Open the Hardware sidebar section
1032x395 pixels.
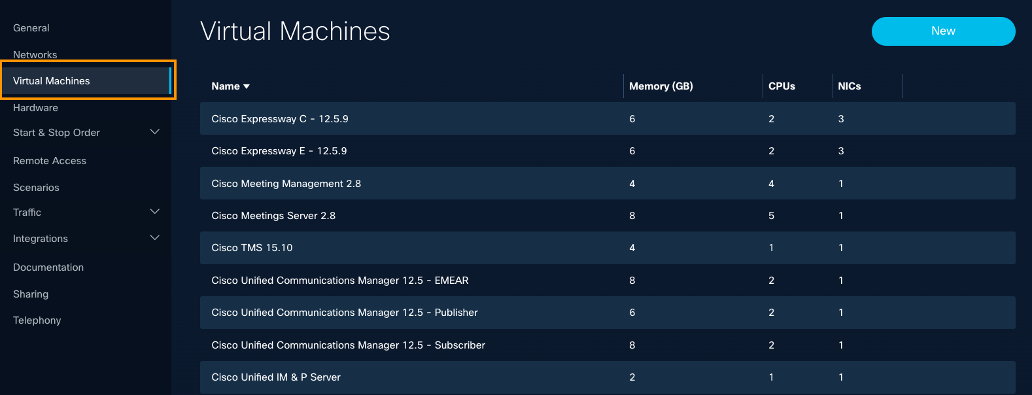[35, 108]
